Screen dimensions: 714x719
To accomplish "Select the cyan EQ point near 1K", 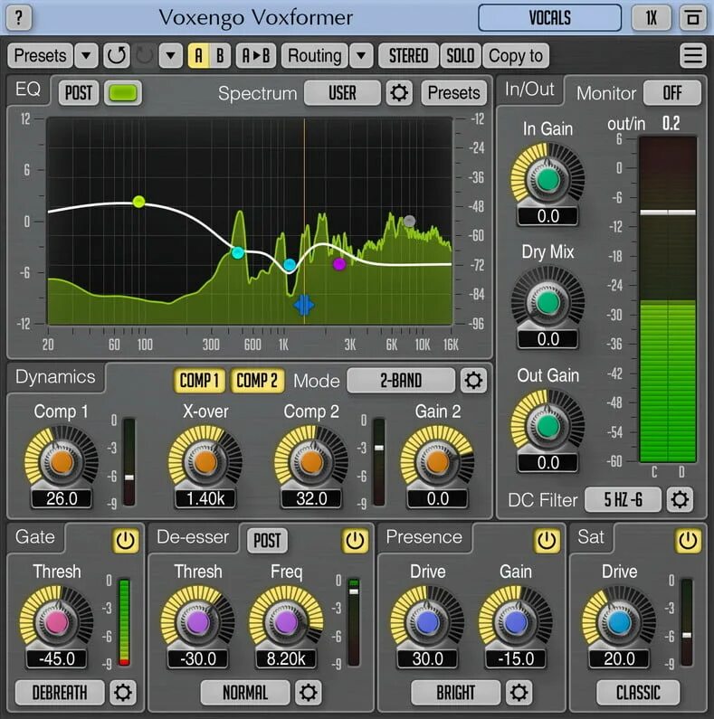I will click(x=290, y=265).
